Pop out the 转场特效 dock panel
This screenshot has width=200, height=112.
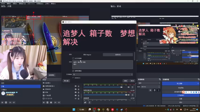[x=160, y=79]
